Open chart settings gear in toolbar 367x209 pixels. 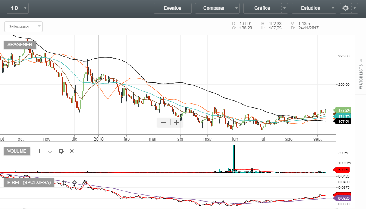pos(345,8)
